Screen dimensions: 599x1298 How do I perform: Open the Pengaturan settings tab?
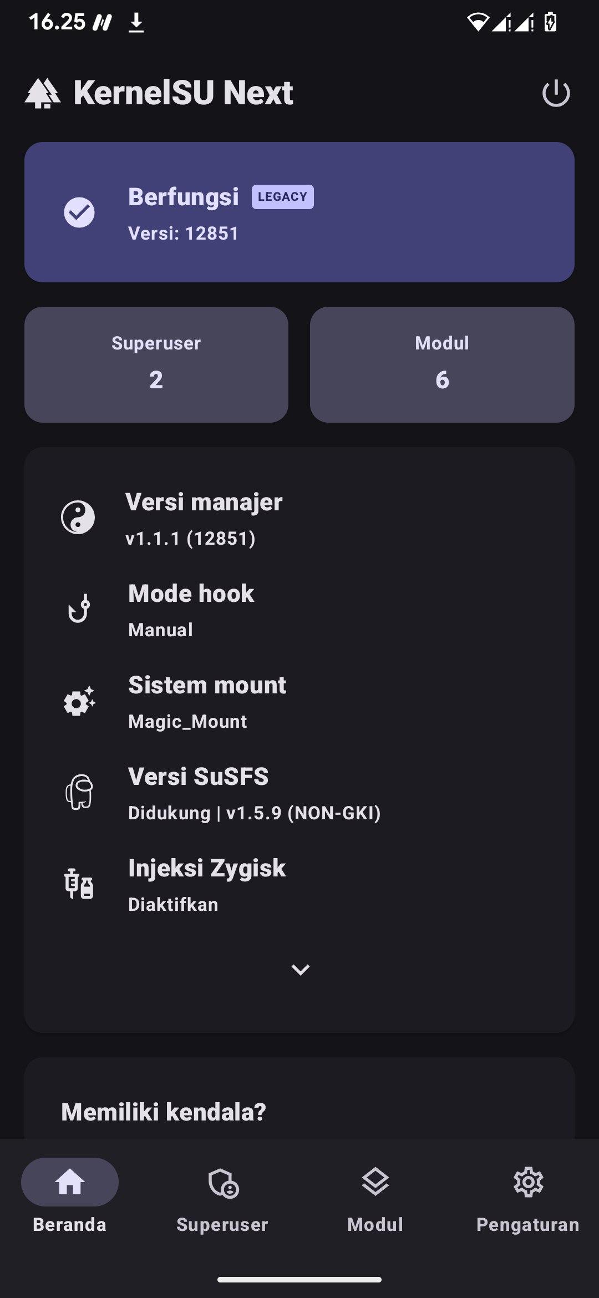coord(528,1194)
